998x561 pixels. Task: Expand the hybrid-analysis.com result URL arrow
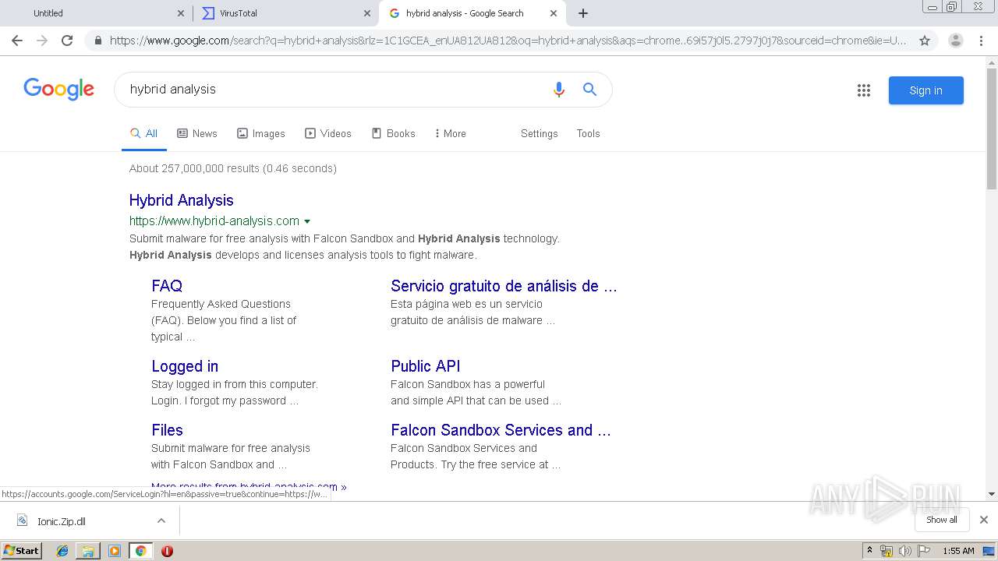click(307, 221)
